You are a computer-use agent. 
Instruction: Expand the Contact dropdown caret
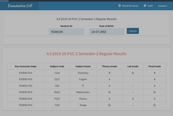pos(168,6)
